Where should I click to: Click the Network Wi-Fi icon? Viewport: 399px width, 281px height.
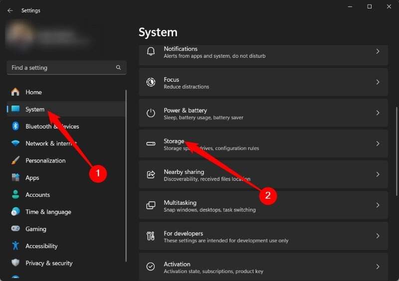pos(15,143)
